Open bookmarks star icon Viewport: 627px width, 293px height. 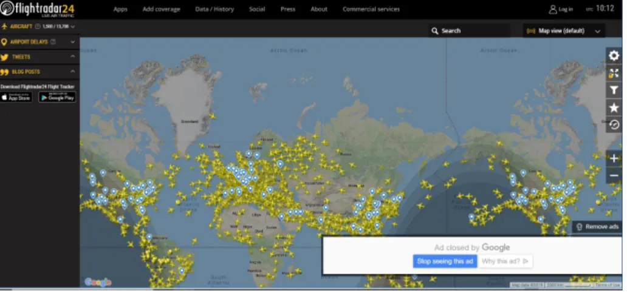614,108
